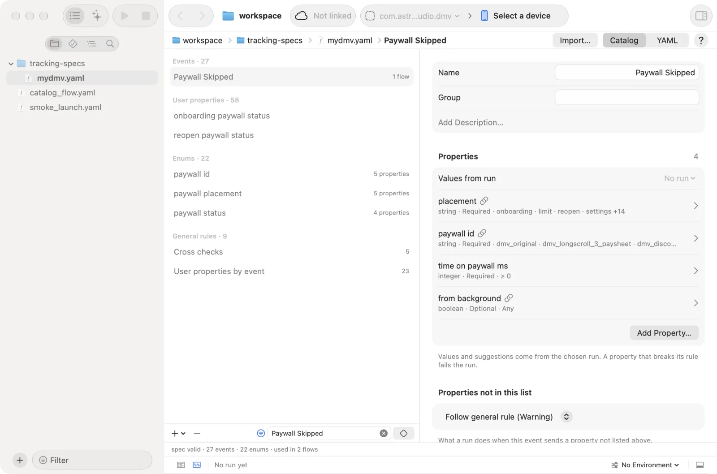Click the Import... button

(575, 40)
